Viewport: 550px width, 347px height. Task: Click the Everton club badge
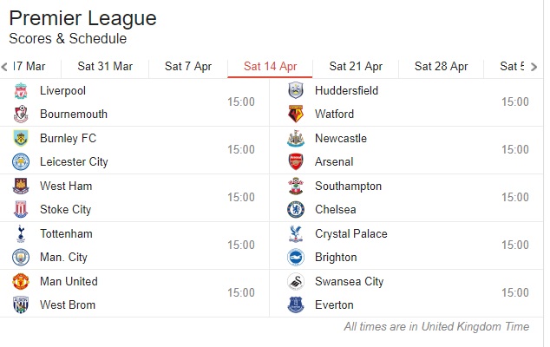296,304
